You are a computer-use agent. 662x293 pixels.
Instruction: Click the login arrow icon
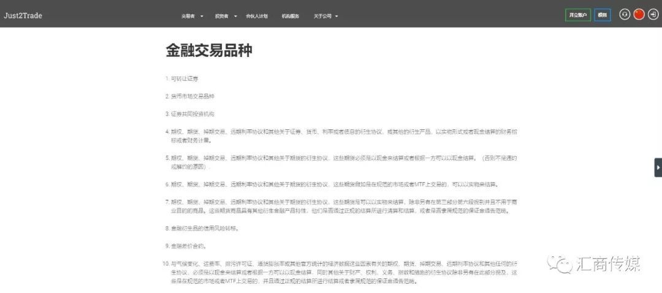[x=653, y=14]
